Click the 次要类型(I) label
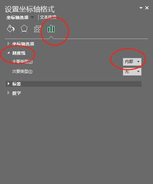 (22, 71)
